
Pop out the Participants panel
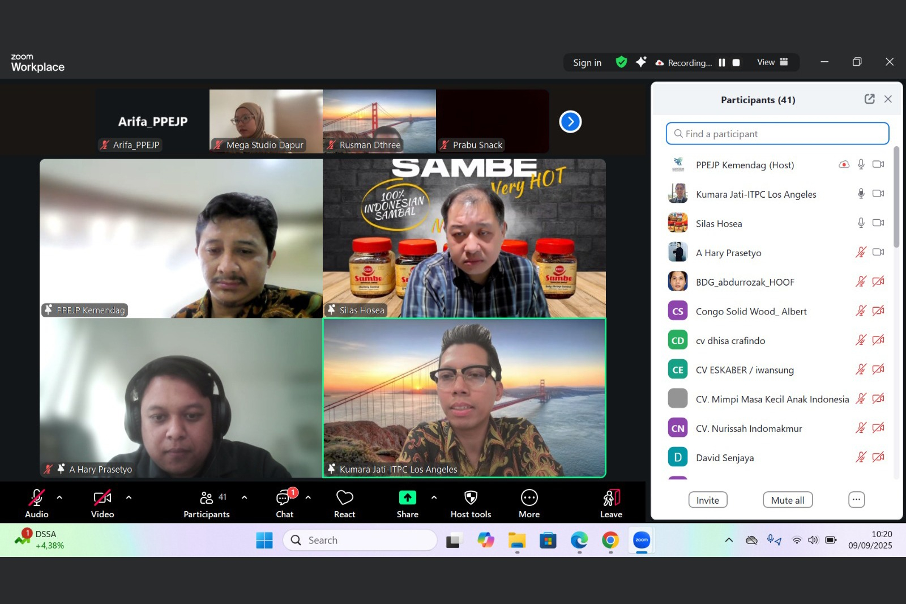[x=870, y=99]
